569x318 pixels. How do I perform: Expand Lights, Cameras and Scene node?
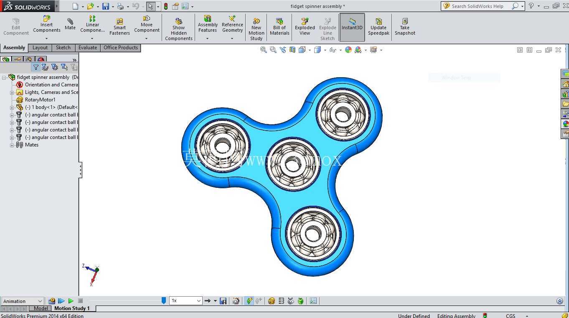coord(12,92)
